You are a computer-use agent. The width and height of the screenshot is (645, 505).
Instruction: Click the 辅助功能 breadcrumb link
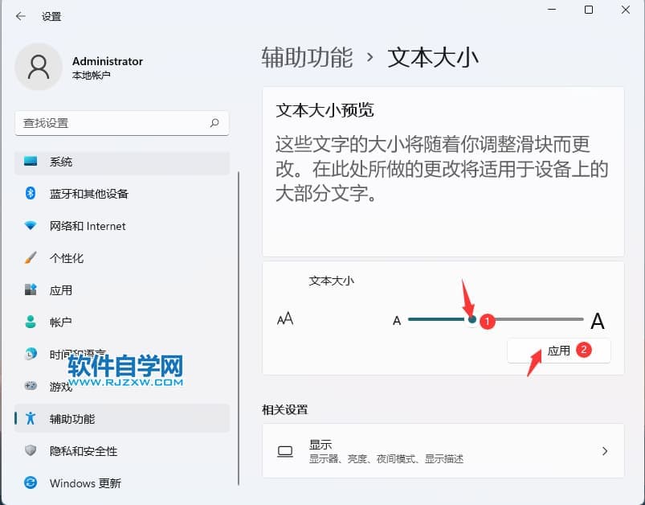pos(307,57)
